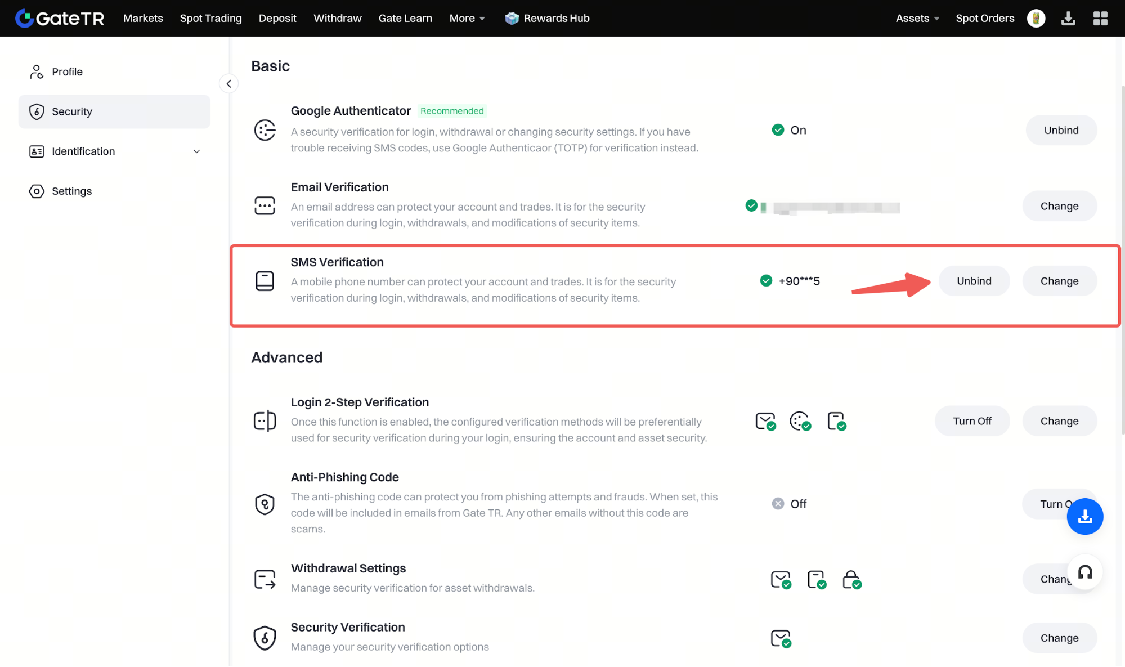Click the blue floating download button
1125x667 pixels.
point(1084,516)
